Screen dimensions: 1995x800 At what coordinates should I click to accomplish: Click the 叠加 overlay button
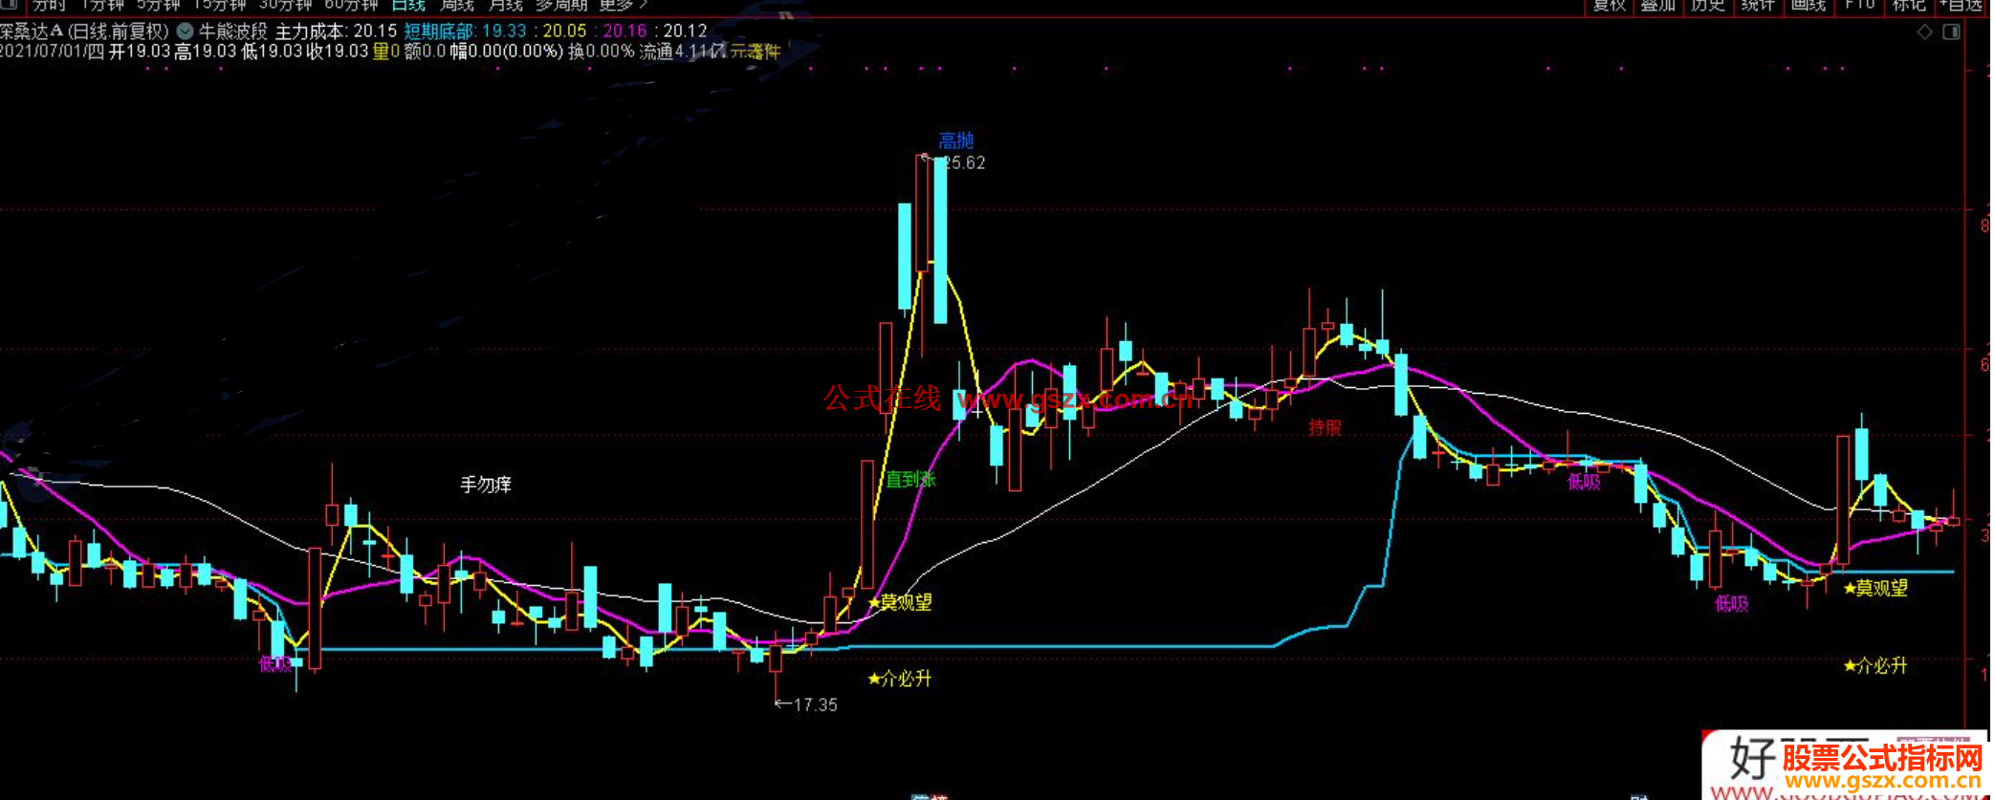1658,5
